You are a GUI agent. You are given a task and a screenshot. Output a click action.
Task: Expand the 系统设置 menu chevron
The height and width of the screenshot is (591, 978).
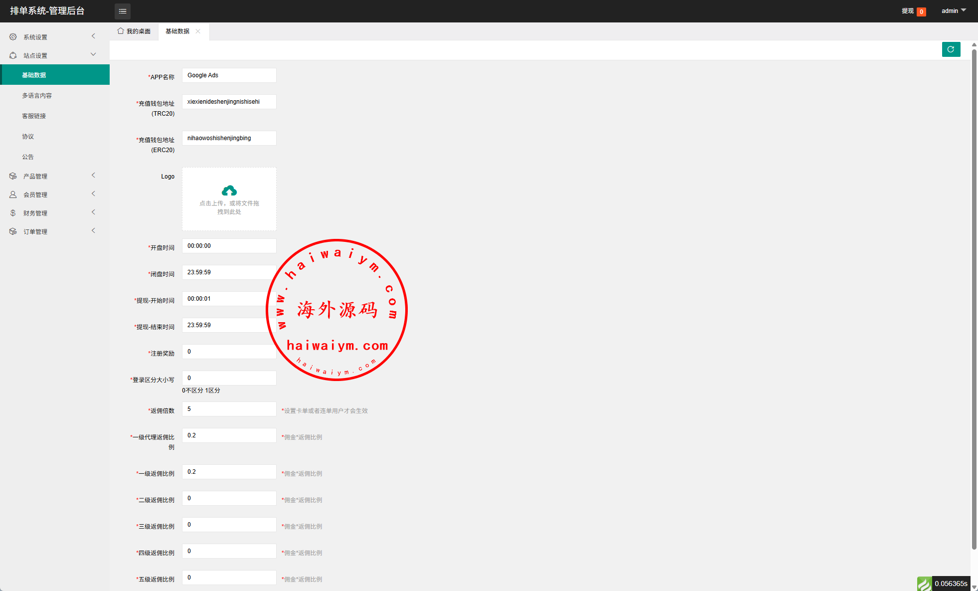tap(93, 36)
